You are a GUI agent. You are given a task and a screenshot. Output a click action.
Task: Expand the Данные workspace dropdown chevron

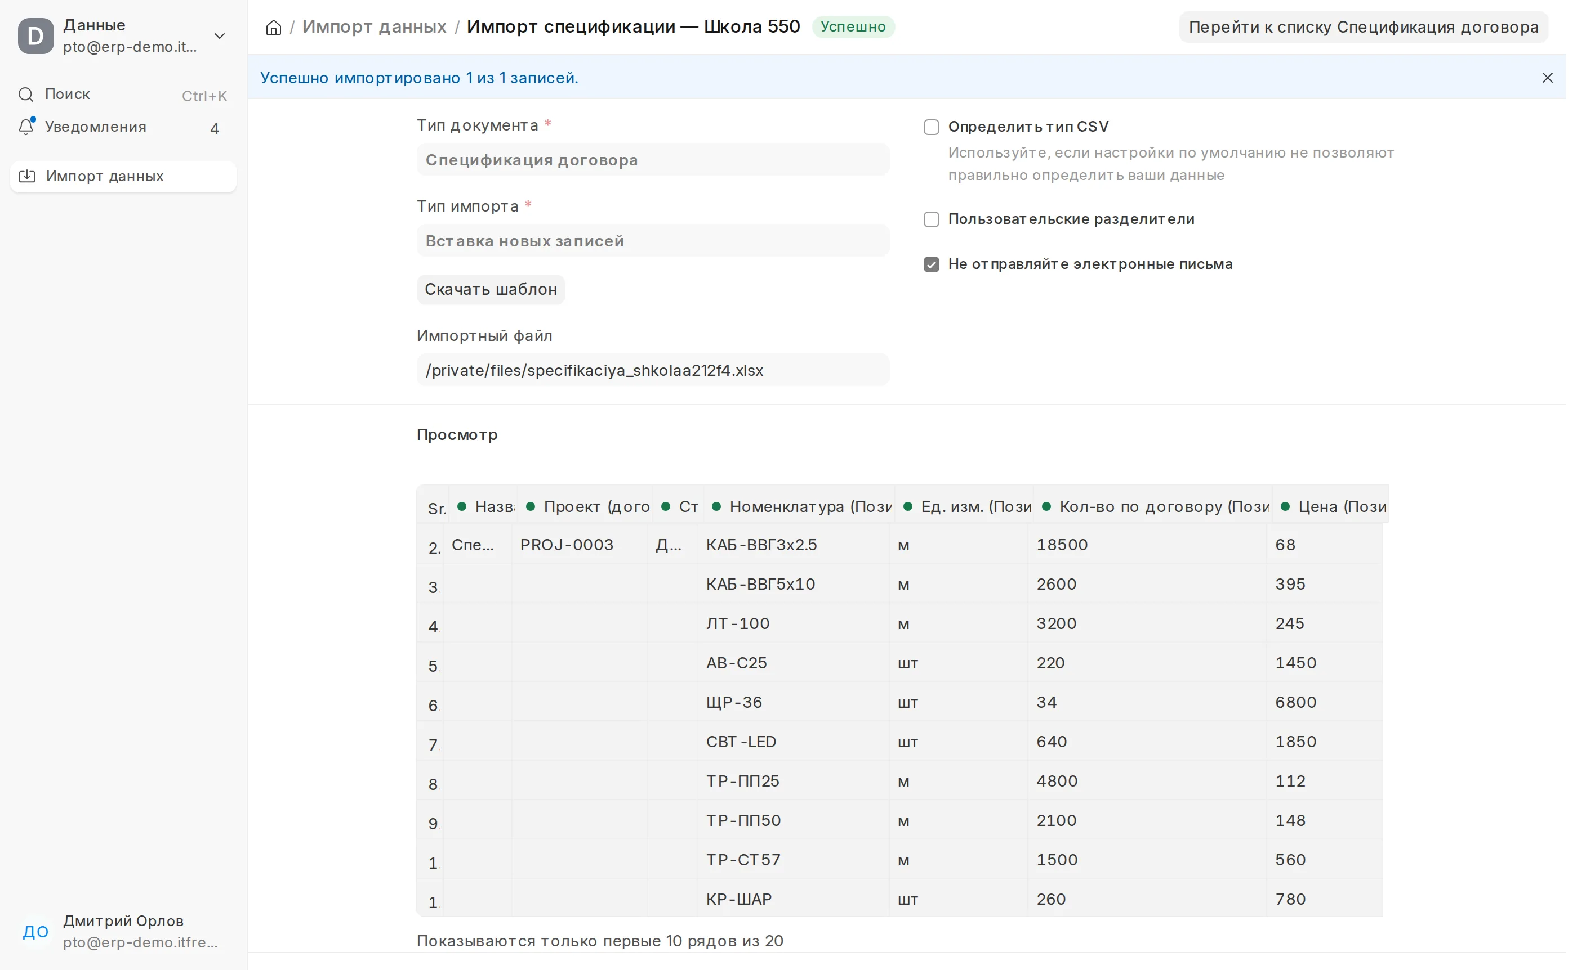pos(221,36)
